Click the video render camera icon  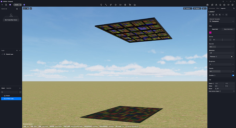click(x=228, y=5)
